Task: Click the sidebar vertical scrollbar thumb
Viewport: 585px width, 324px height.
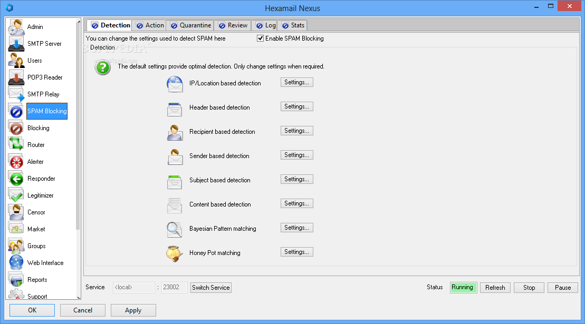Action: click(79, 127)
